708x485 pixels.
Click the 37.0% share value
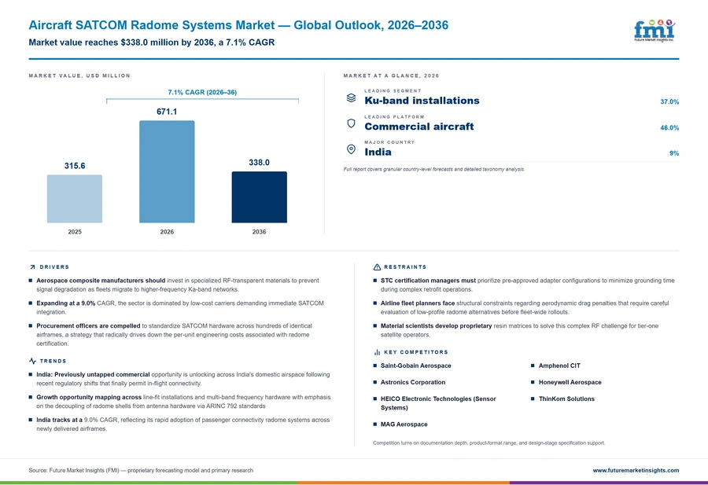(x=669, y=102)
